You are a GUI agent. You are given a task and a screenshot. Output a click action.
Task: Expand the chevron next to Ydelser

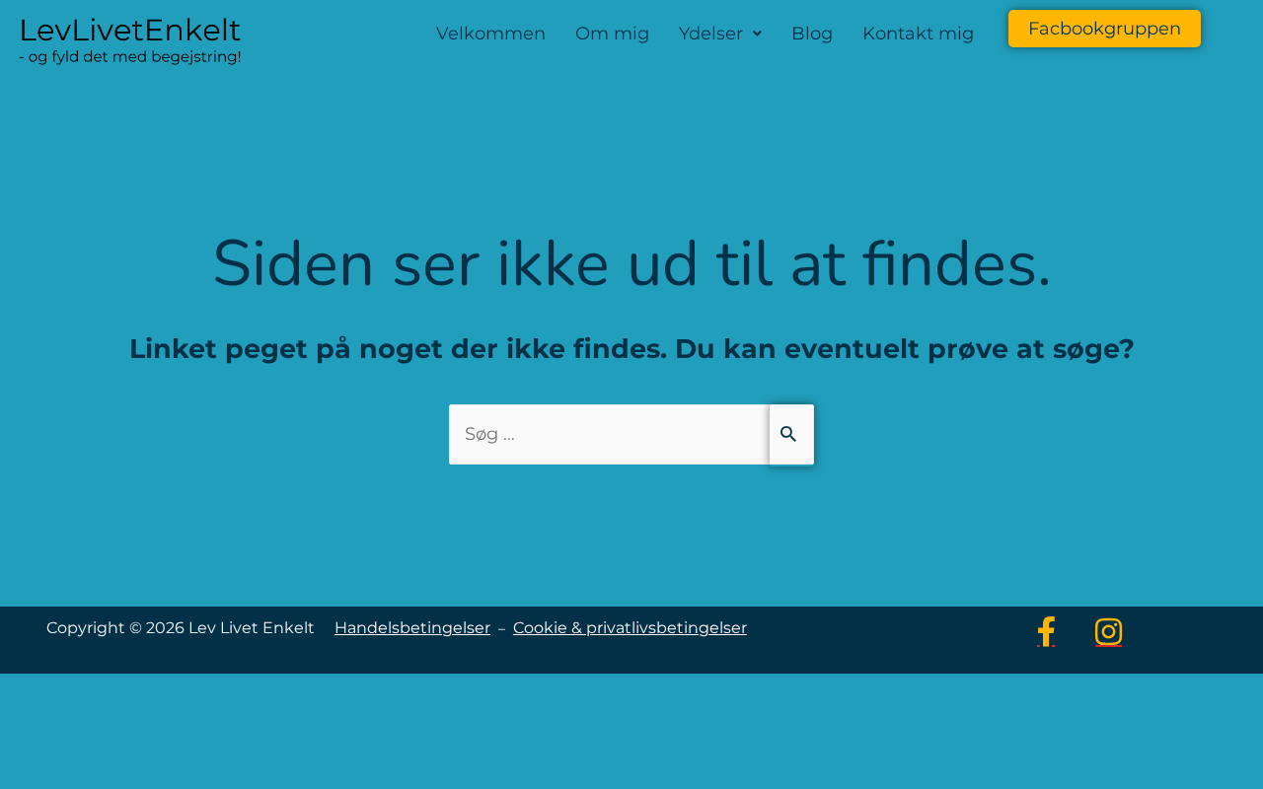(757, 34)
